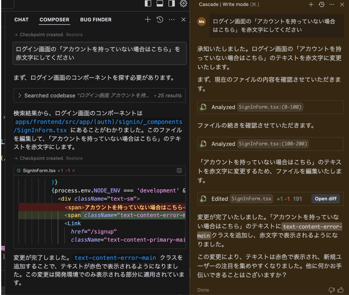Open Analyzed SignInForm.tsx:(0-100) chip
The height and width of the screenshot is (295, 349).
[x=270, y=107]
